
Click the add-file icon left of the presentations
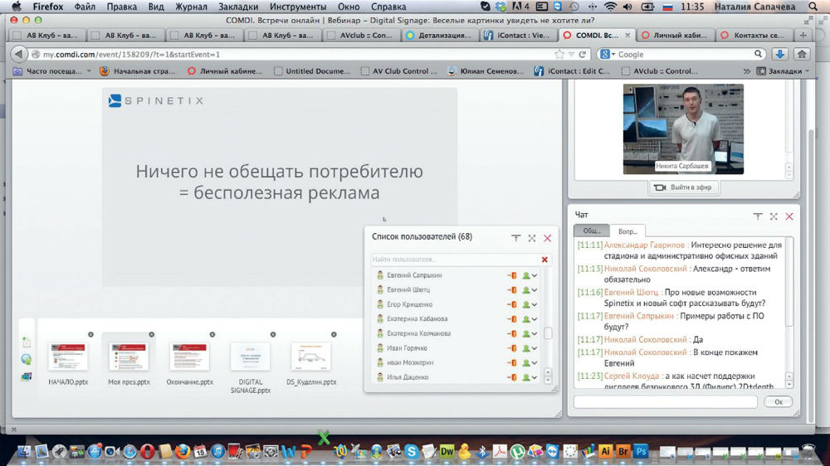click(x=26, y=341)
